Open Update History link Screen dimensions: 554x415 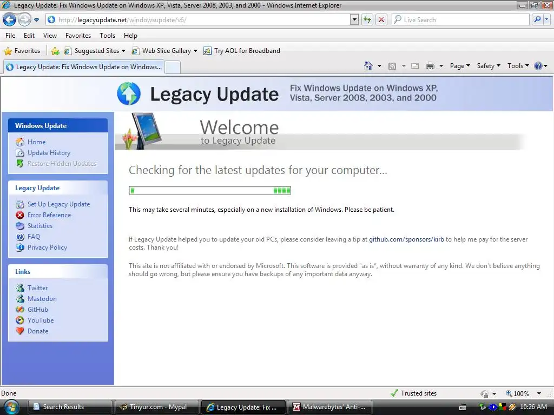click(x=49, y=153)
